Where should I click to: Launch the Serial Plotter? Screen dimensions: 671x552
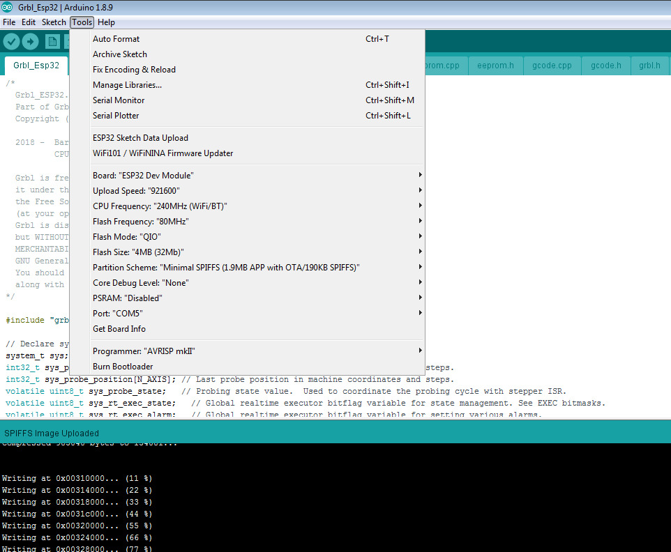[x=248, y=116]
